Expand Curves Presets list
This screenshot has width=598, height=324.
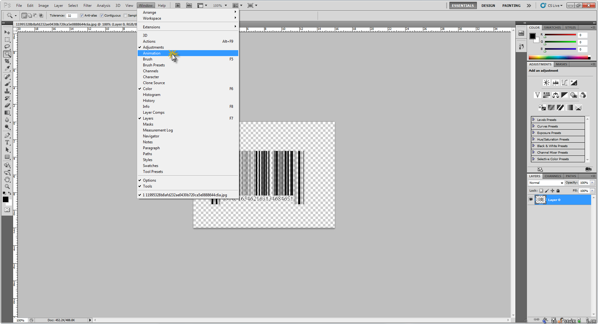click(534, 126)
